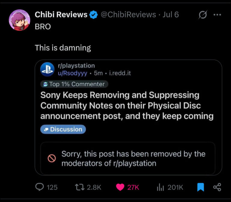Screen dimensions: 231x202
Task: Open the r/playstation subreddit name
Action: (76, 66)
